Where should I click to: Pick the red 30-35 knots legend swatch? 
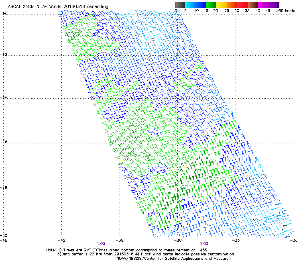242,5
